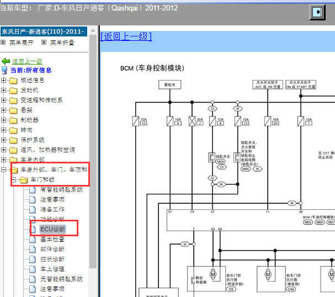335x297 pixels.
Task: Open the 车上修理 entry
Action: pos(52,269)
